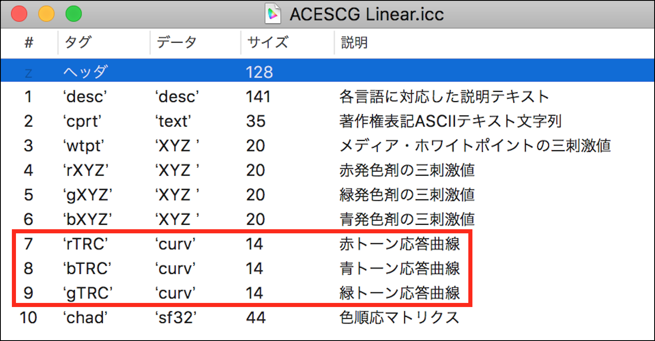Viewport: 655px width, 341px height.
Task: Select the 'desc' tag in row 1
Action: tap(85, 97)
